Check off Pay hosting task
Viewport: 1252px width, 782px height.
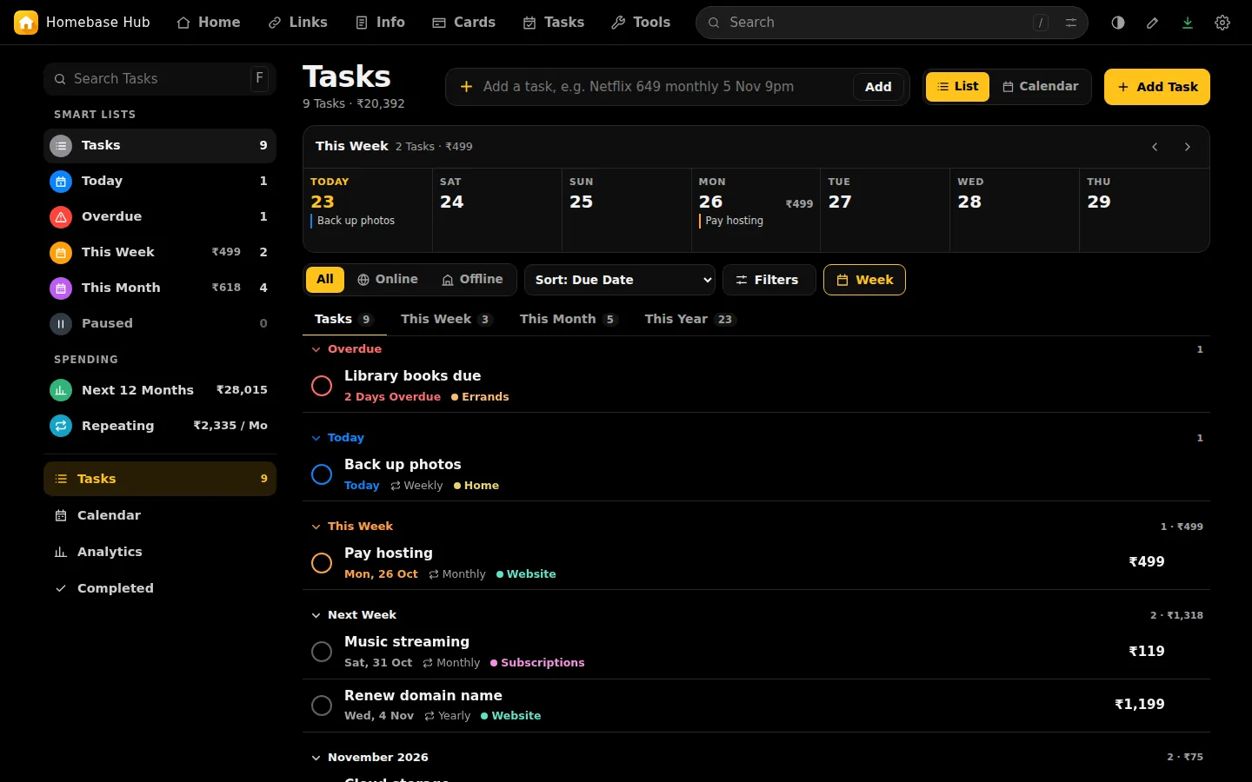coord(322,563)
